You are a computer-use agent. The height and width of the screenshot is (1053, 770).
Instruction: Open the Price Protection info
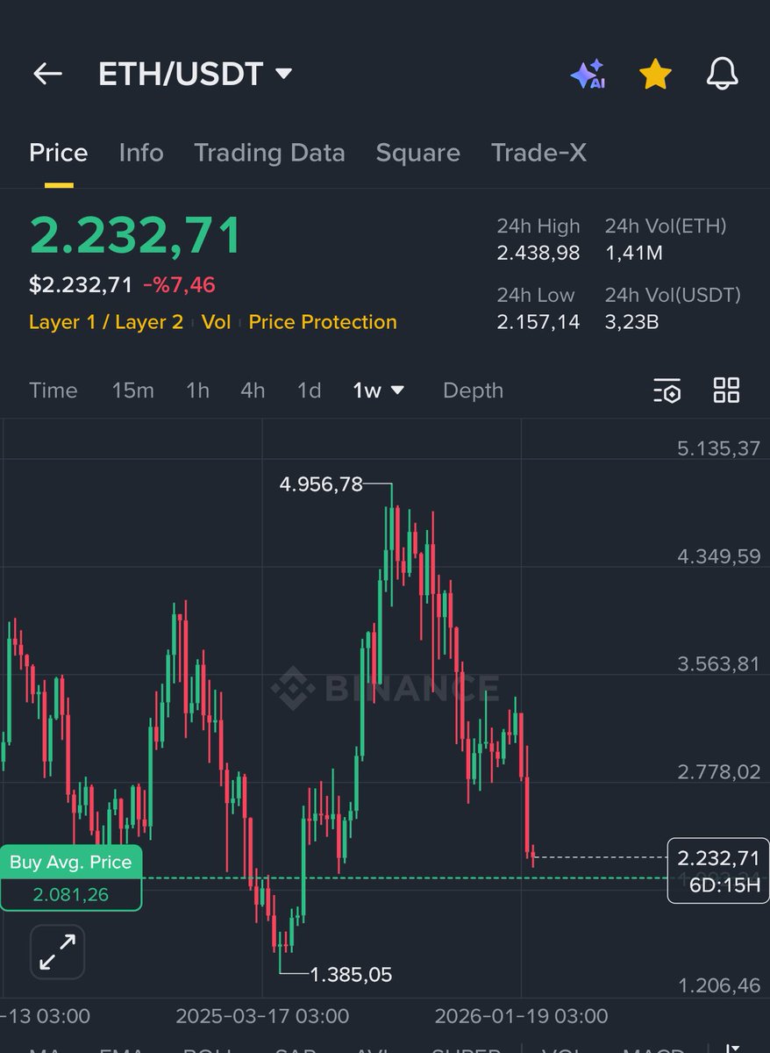point(323,322)
